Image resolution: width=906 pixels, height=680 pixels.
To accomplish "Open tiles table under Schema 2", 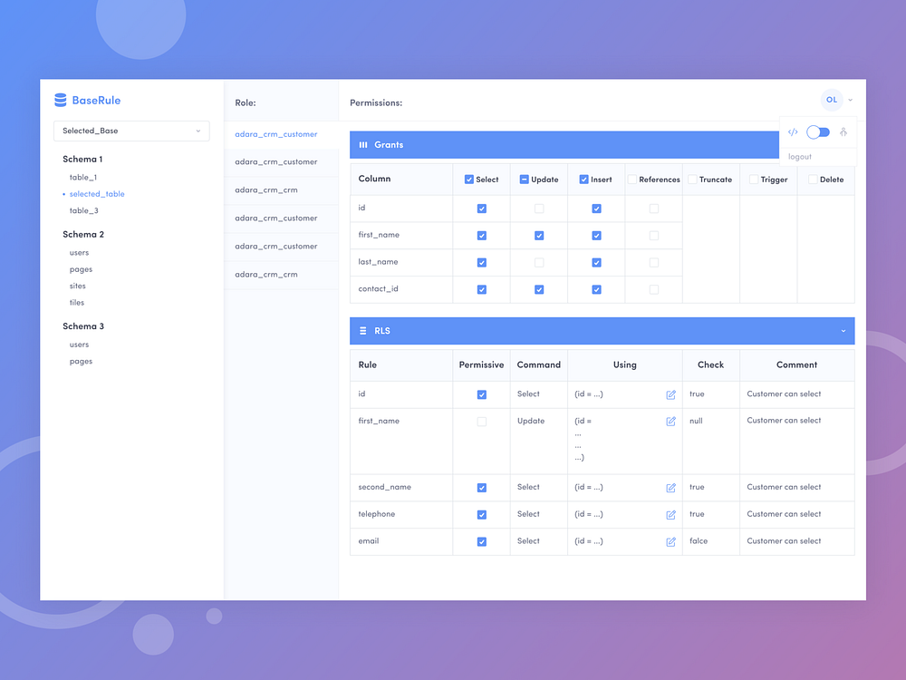I will (77, 303).
